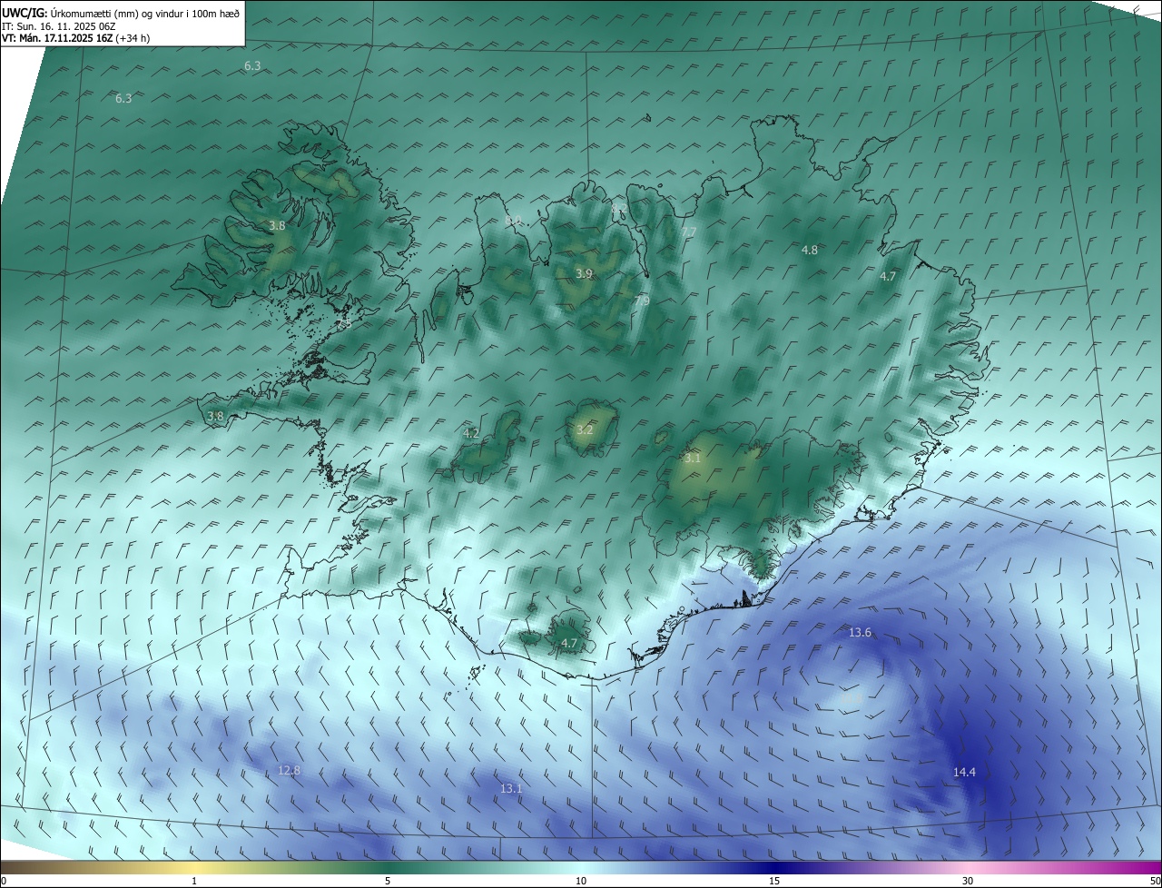Click the 3.2 value label

point(584,429)
